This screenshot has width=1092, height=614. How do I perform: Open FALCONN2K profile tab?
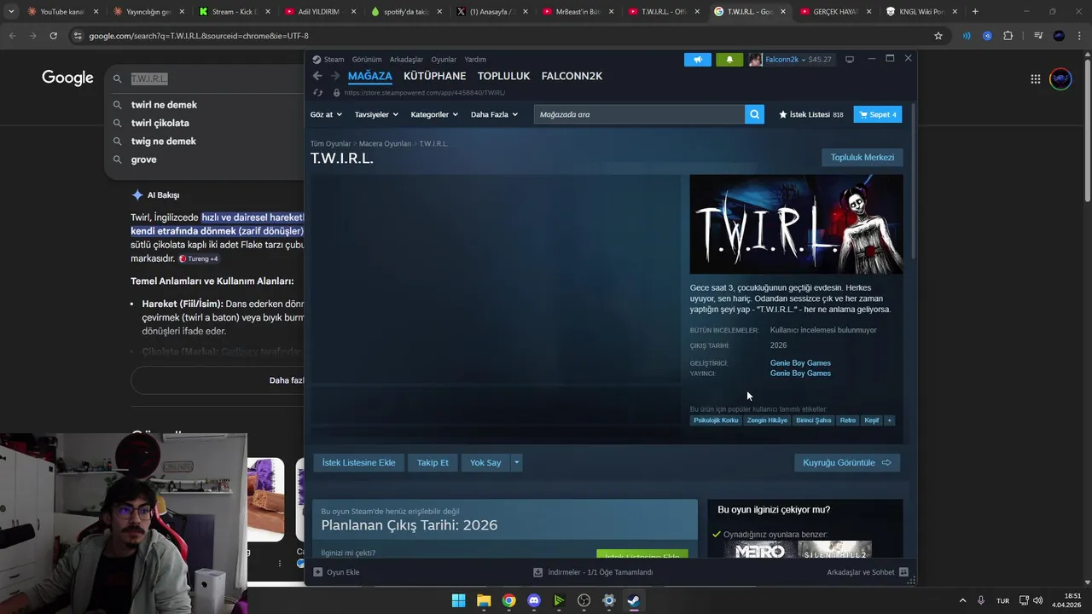pyautogui.click(x=572, y=76)
